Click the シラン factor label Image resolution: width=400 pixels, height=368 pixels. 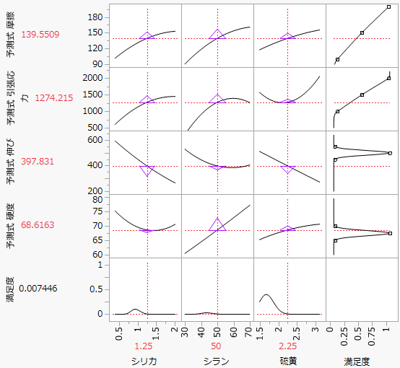(x=217, y=362)
